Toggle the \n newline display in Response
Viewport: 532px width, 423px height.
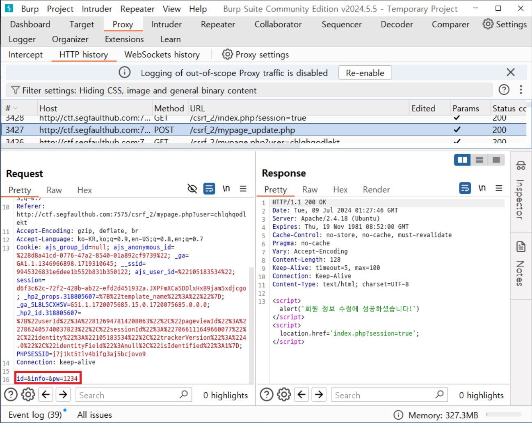(482, 188)
